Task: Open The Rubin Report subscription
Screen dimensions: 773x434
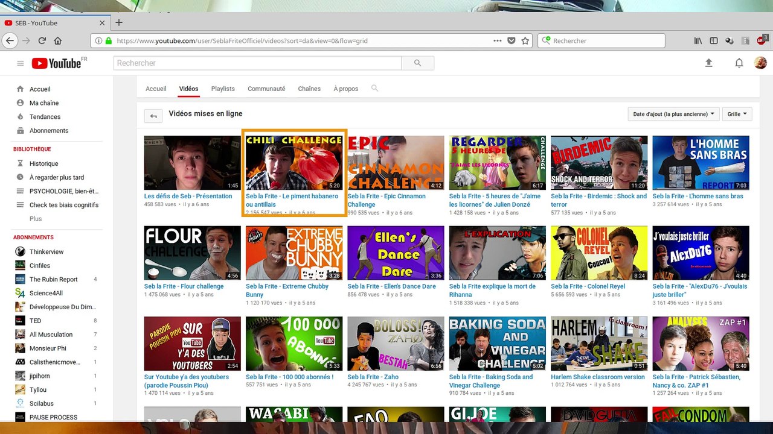Action: (54, 280)
